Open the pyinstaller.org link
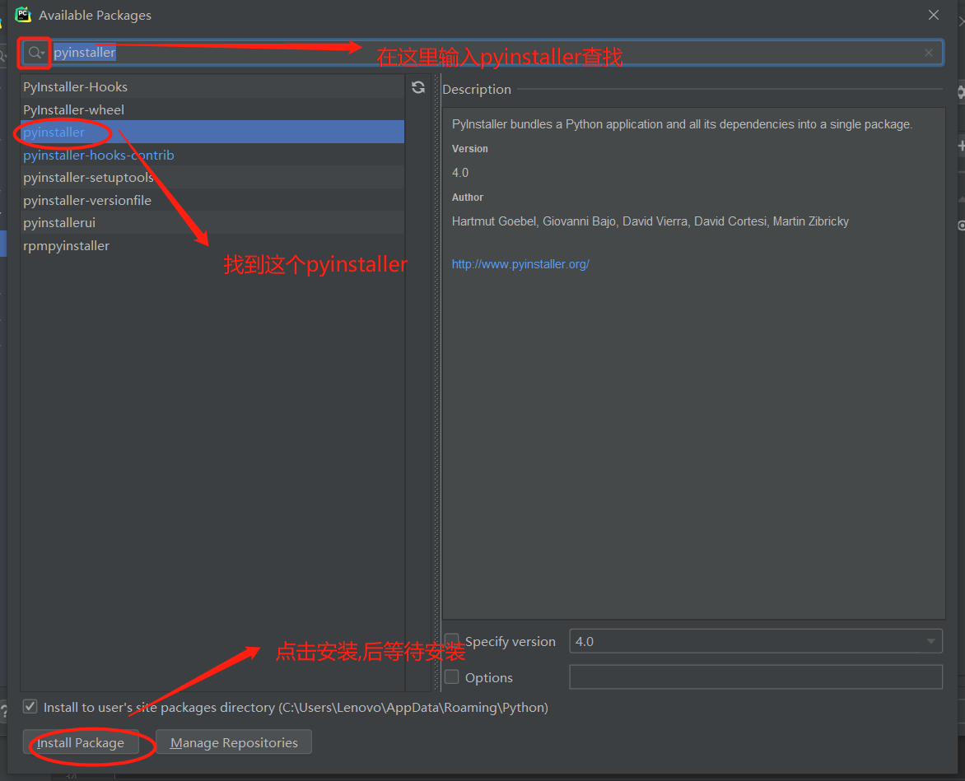The image size is (965, 781). [x=520, y=263]
